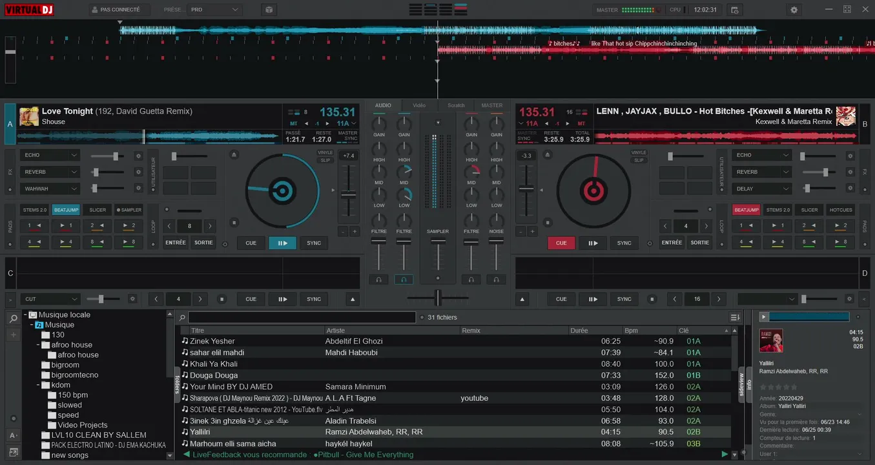
Task: Switch to the MASTER mixer tab
Action: 492,105
